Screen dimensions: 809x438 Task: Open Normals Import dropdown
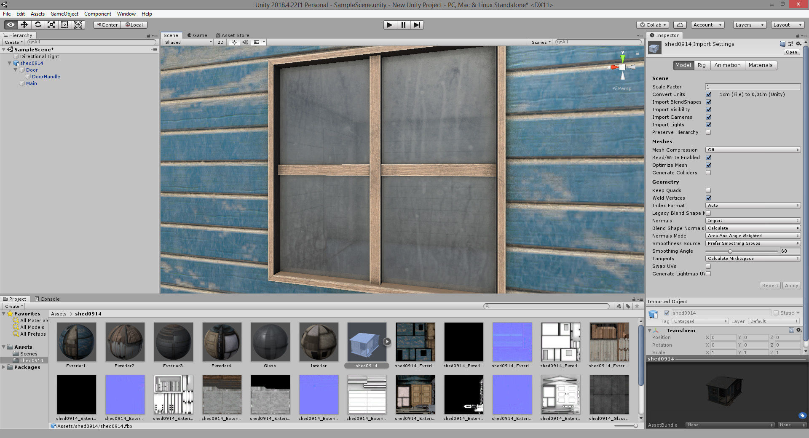tap(753, 221)
